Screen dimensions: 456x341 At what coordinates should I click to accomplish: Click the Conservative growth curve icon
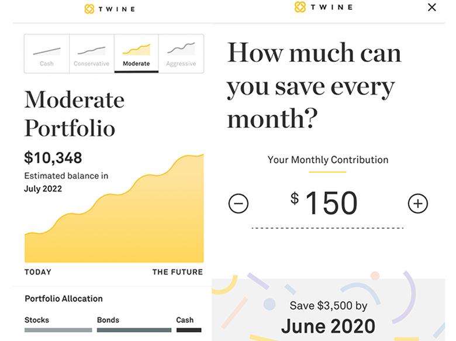coord(92,51)
